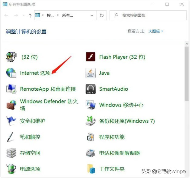
Task: Open the Internet 选项 globe icon
Action: (x=11, y=73)
